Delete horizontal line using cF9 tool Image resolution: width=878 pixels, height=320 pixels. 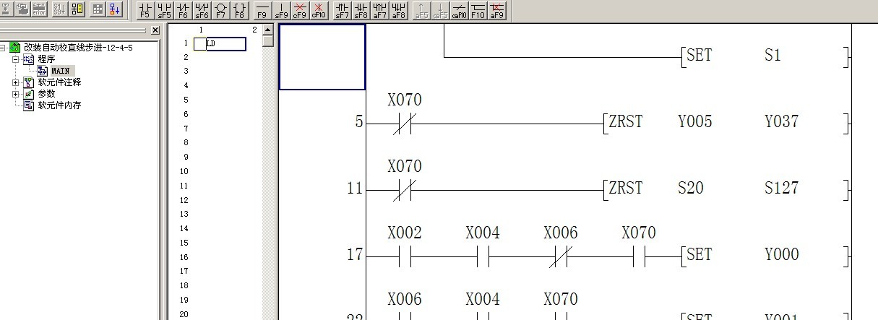pos(300,10)
